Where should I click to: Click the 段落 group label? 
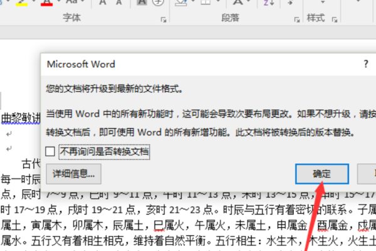click(230, 18)
